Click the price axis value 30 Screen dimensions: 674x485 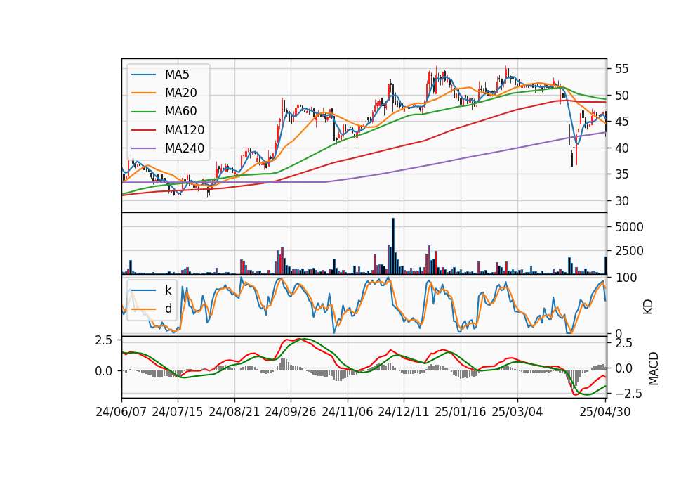[x=621, y=201]
